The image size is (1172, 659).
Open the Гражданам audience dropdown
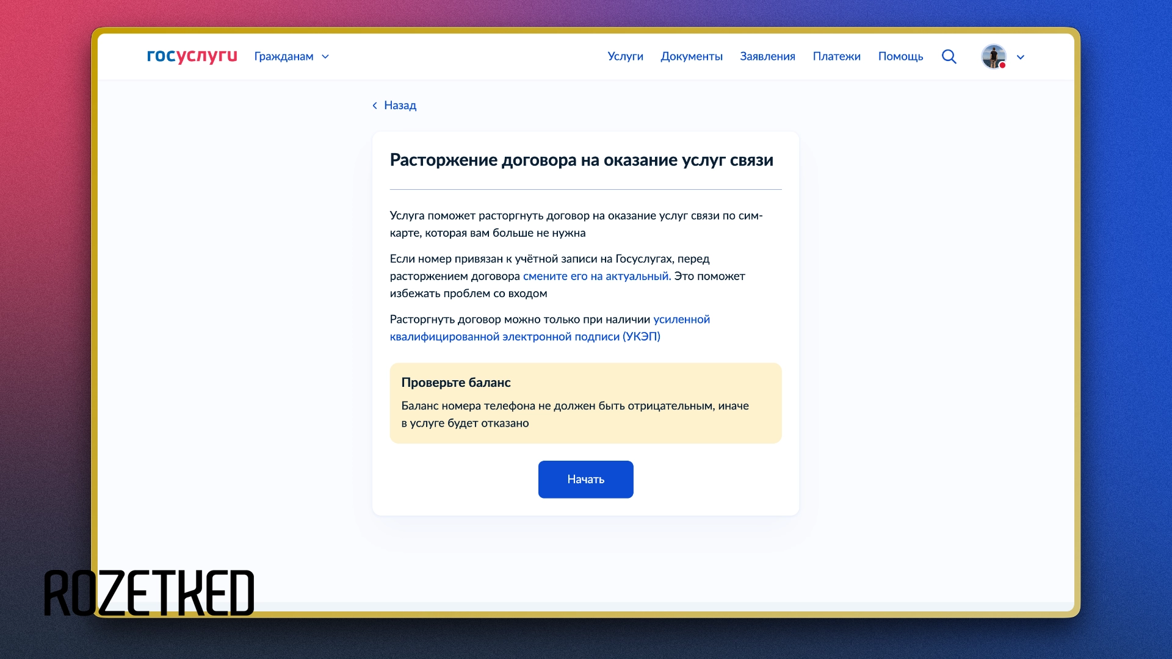click(x=284, y=57)
